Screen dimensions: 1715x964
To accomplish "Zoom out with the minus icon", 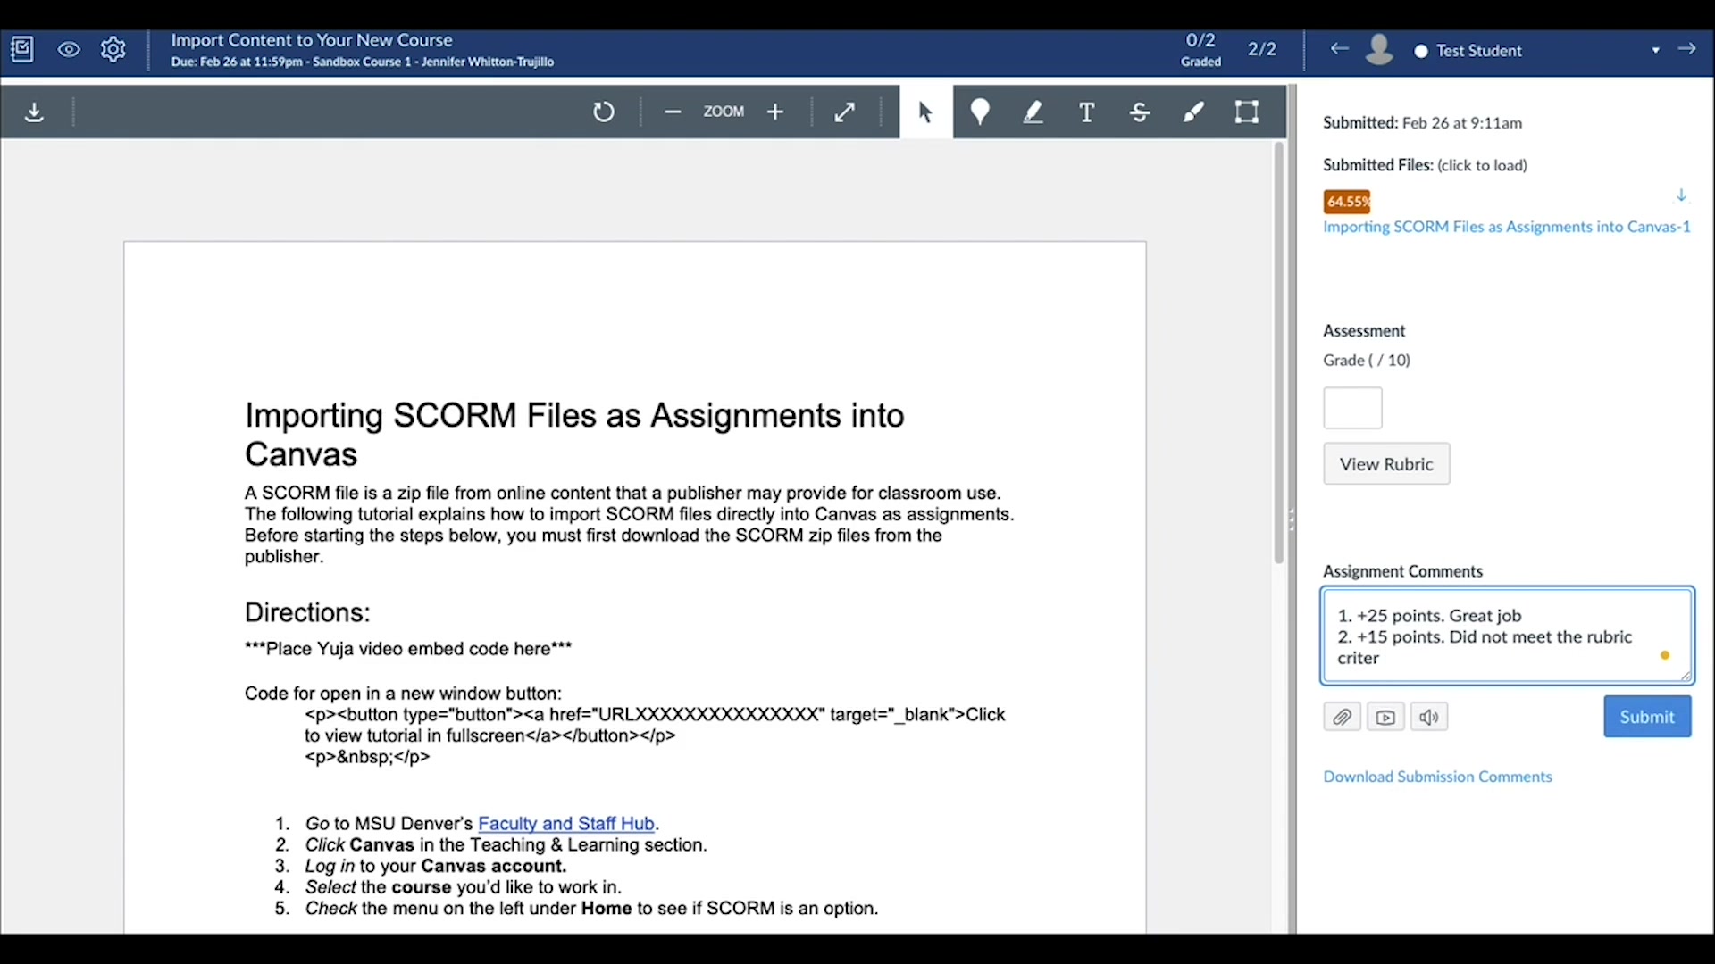I will (x=673, y=112).
